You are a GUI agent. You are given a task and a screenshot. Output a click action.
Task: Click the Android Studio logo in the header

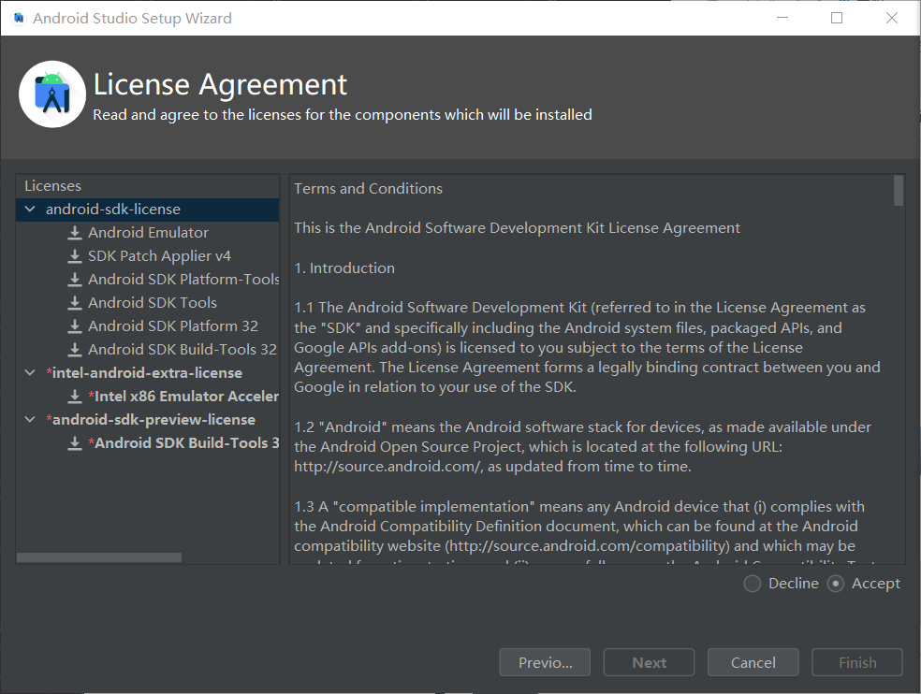tap(52, 94)
